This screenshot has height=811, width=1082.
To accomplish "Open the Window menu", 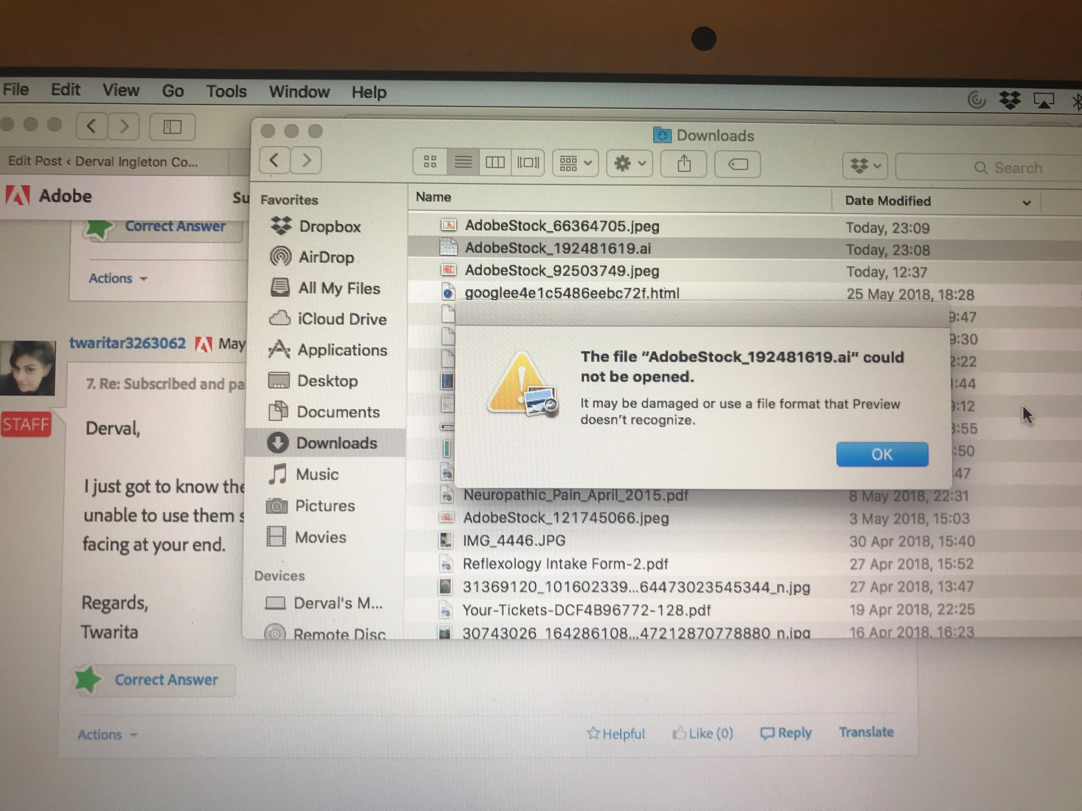I will pos(299,92).
